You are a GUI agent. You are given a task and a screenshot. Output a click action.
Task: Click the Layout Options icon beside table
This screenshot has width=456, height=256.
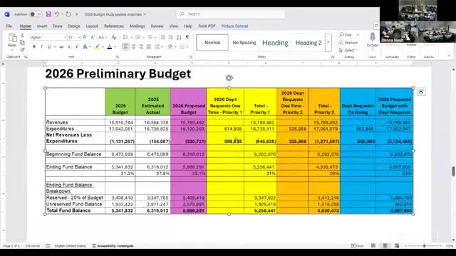[x=420, y=92]
